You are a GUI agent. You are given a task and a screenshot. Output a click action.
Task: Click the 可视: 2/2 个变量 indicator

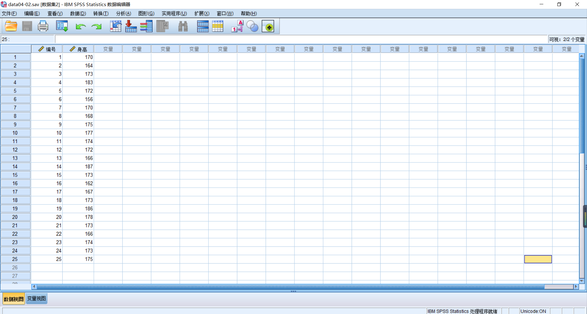pyautogui.click(x=567, y=39)
